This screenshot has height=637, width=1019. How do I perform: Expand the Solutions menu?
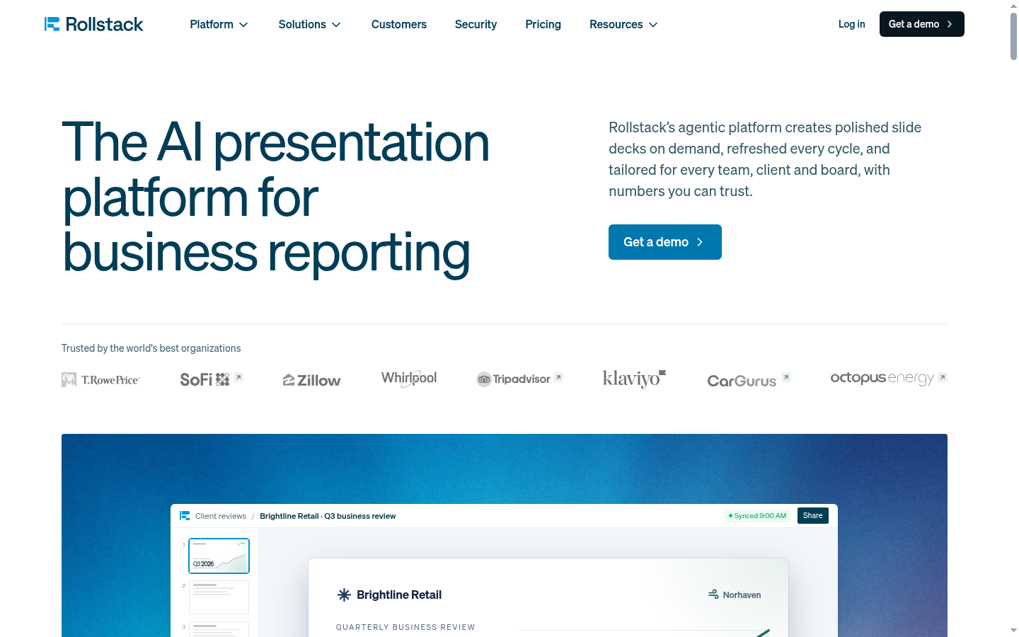pyautogui.click(x=310, y=24)
